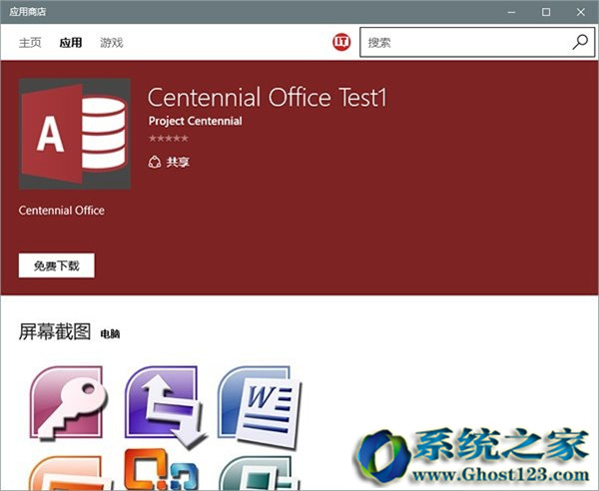Image resolution: width=599 pixels, height=491 pixels.
Task: Open the IT user account avatar
Action: (x=341, y=42)
